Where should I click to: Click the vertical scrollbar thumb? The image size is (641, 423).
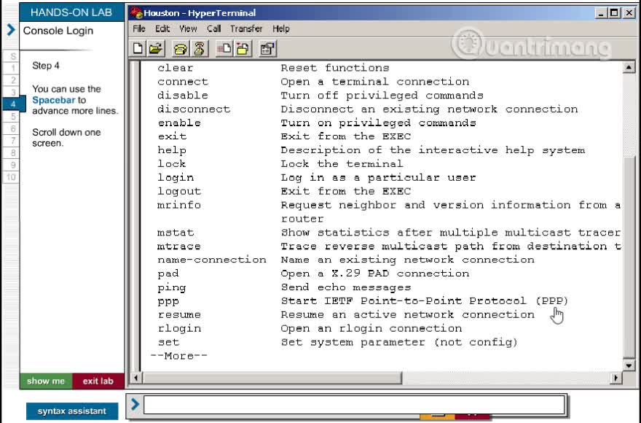point(629,256)
